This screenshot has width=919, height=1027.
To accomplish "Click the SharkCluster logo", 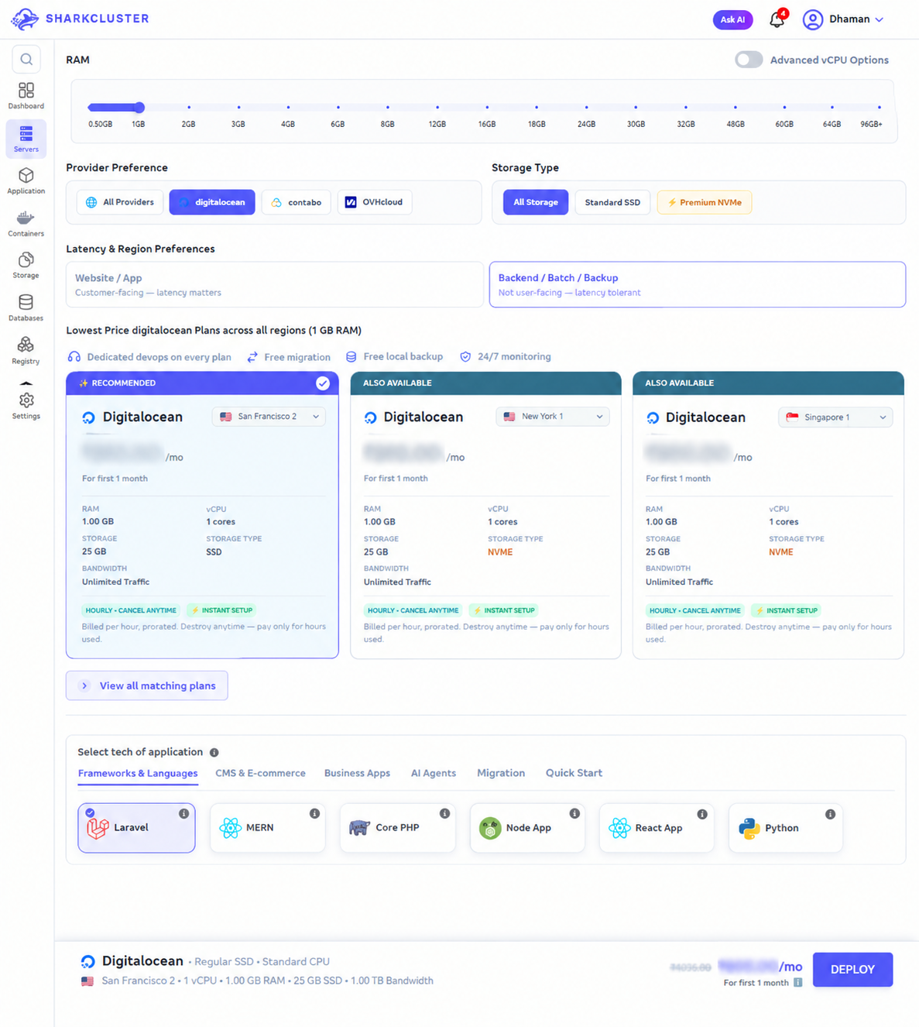I will (80, 19).
